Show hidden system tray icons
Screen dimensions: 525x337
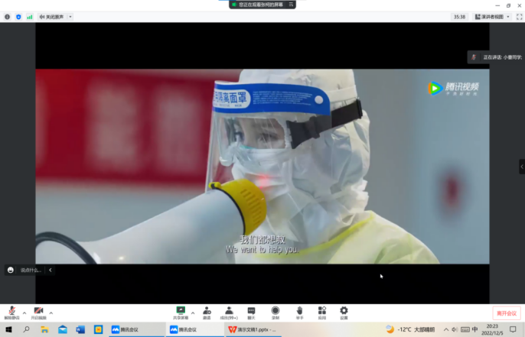pos(446,329)
